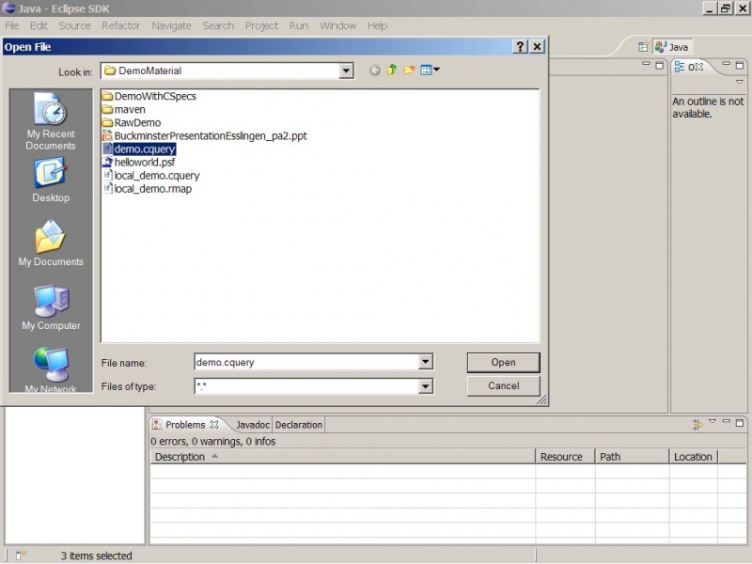Viewport: 752px width, 564px height.
Task: Switch to the Javadoc tab
Action: (252, 425)
